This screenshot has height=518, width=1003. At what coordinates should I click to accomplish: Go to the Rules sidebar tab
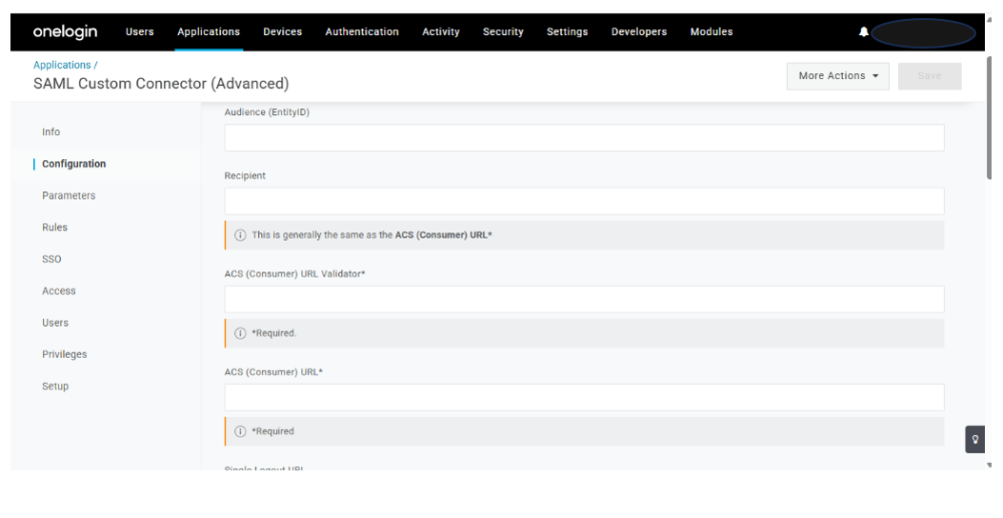(54, 228)
